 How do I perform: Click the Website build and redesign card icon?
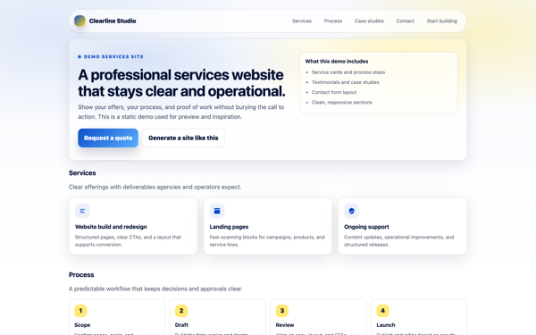(x=82, y=211)
